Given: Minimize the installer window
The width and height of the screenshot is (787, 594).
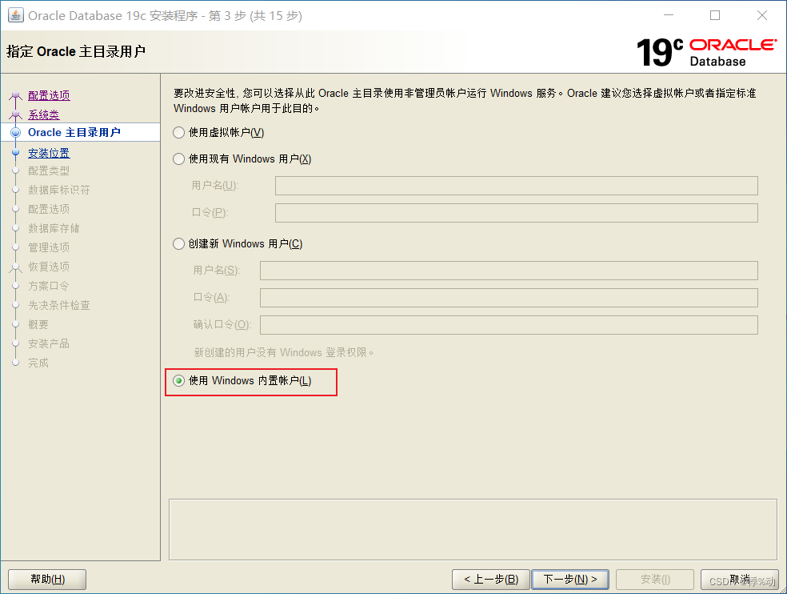Looking at the screenshot, I should click(x=669, y=15).
